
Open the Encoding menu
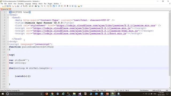21,3
